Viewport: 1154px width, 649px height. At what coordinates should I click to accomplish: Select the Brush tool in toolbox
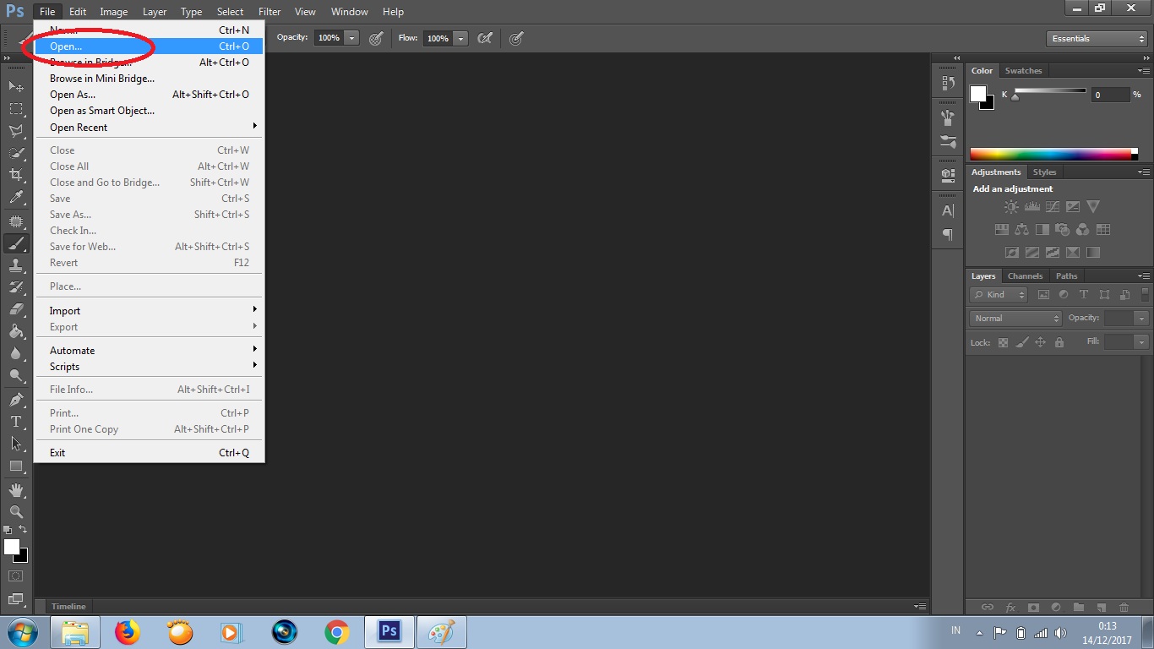click(x=16, y=243)
